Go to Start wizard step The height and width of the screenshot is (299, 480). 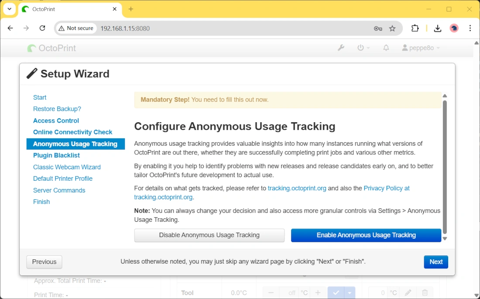pyautogui.click(x=39, y=97)
